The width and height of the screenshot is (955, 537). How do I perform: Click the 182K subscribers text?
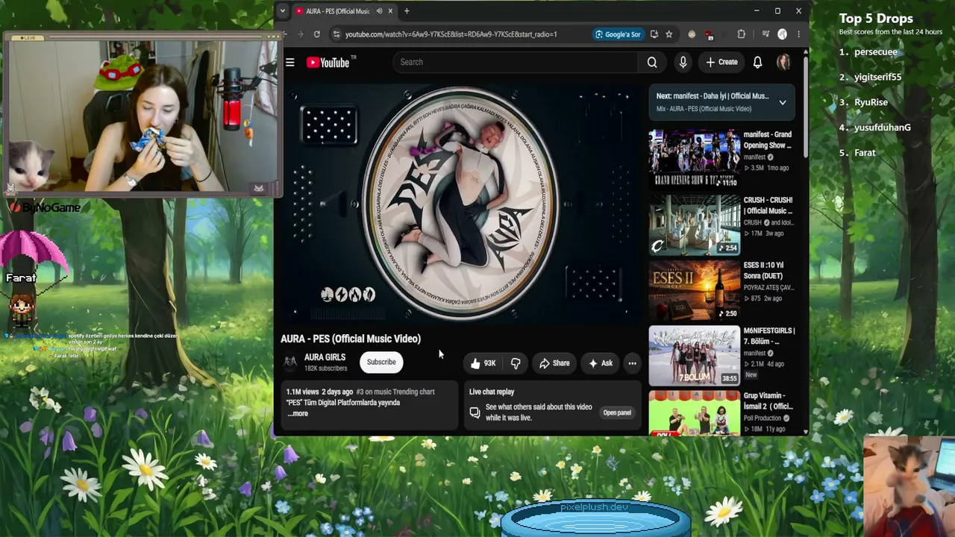coord(326,368)
